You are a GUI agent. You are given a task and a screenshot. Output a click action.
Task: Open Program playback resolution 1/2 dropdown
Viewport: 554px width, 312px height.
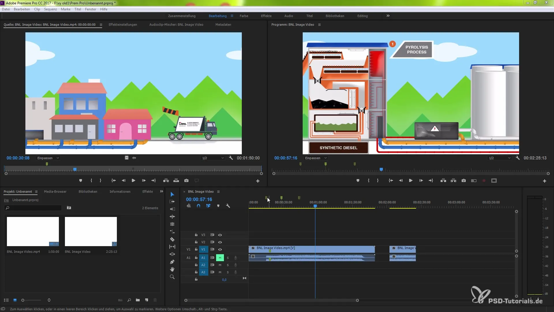coord(499,158)
